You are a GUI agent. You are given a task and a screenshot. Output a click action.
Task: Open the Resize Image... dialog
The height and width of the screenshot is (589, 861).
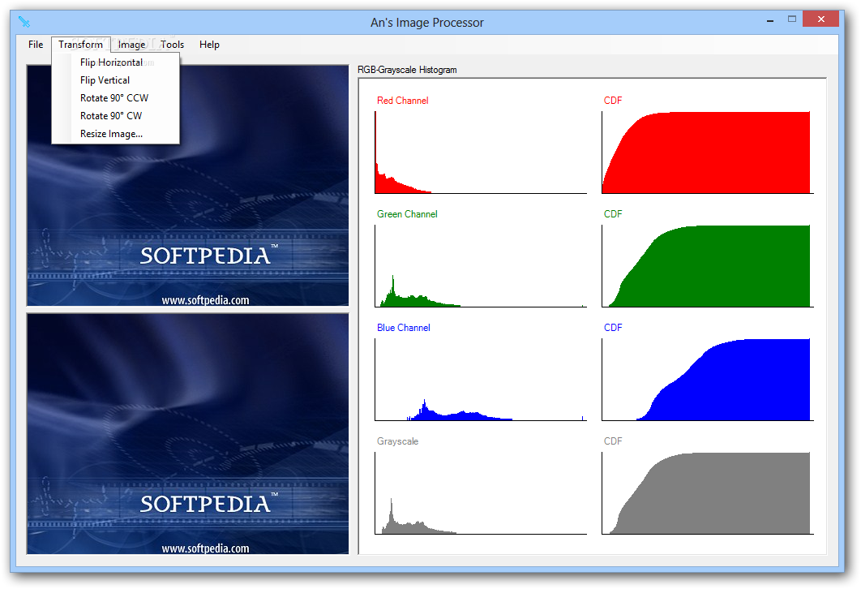pyautogui.click(x=116, y=134)
